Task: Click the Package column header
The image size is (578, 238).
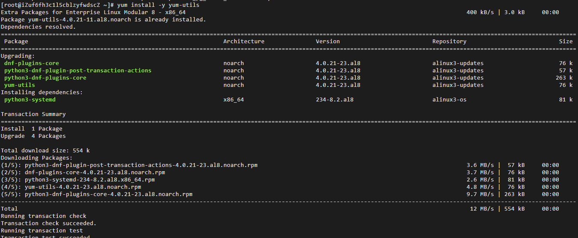Action: [16, 42]
